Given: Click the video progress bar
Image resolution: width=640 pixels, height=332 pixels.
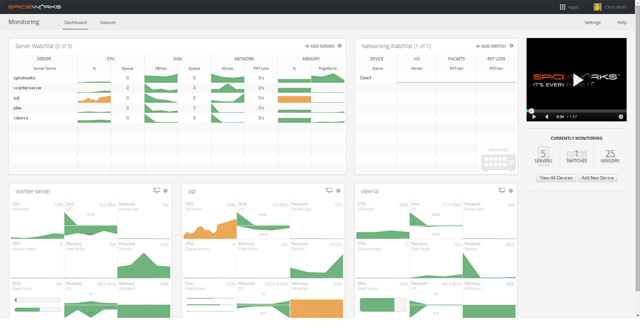Looking at the screenshot, I should pyautogui.click(x=576, y=111).
